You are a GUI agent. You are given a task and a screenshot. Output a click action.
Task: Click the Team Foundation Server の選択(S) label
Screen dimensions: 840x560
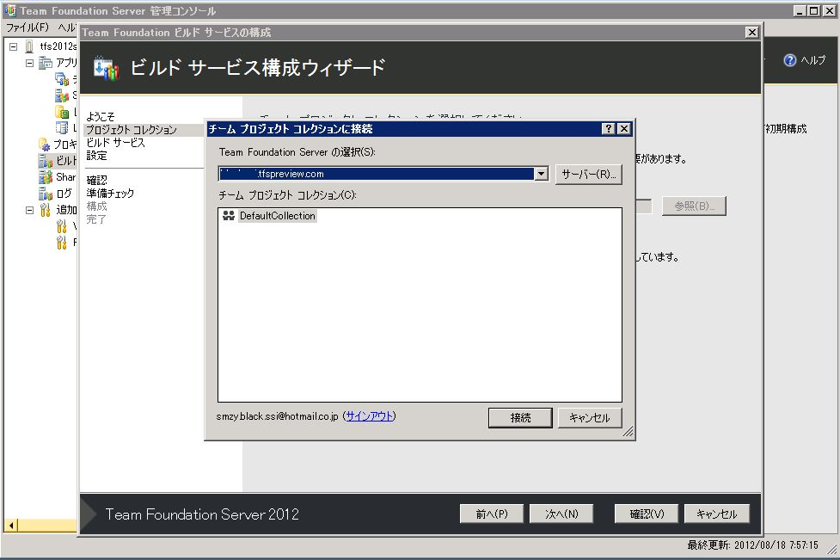pos(297,152)
